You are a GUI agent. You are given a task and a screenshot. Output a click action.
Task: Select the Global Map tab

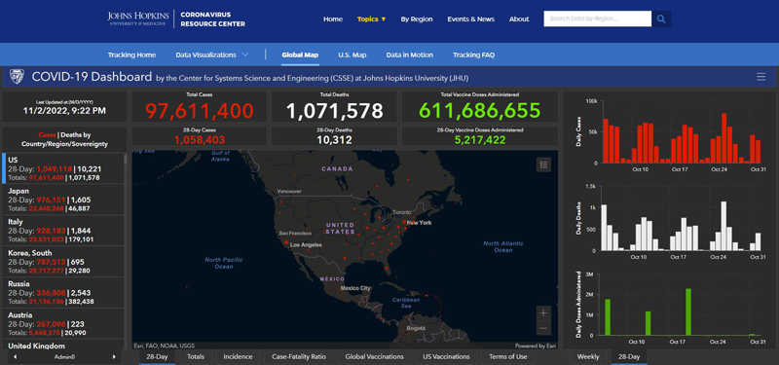coord(300,55)
